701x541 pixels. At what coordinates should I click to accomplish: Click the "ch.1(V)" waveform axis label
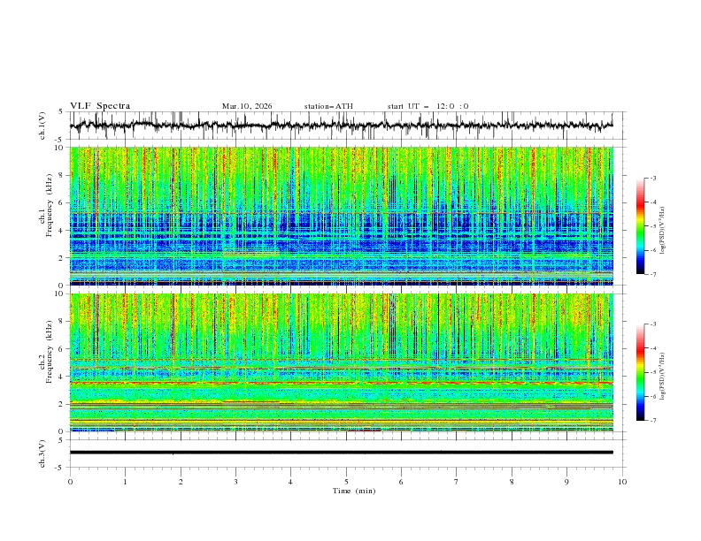(x=42, y=126)
